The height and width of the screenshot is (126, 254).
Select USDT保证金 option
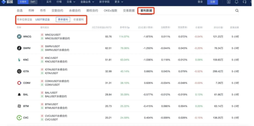pos(42,20)
